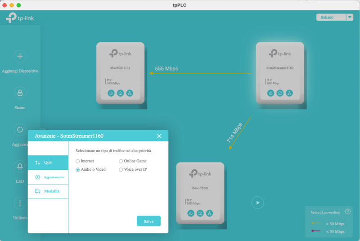Select the Online Game priority option
This screenshot has width=360, height=241.
(x=121, y=161)
